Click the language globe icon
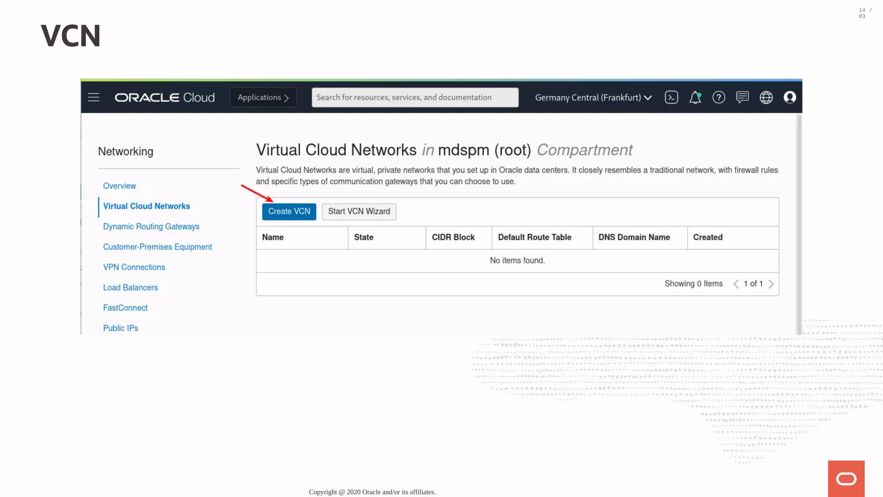The width and height of the screenshot is (883, 497). coord(766,98)
